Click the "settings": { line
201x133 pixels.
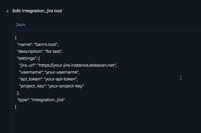(28, 58)
